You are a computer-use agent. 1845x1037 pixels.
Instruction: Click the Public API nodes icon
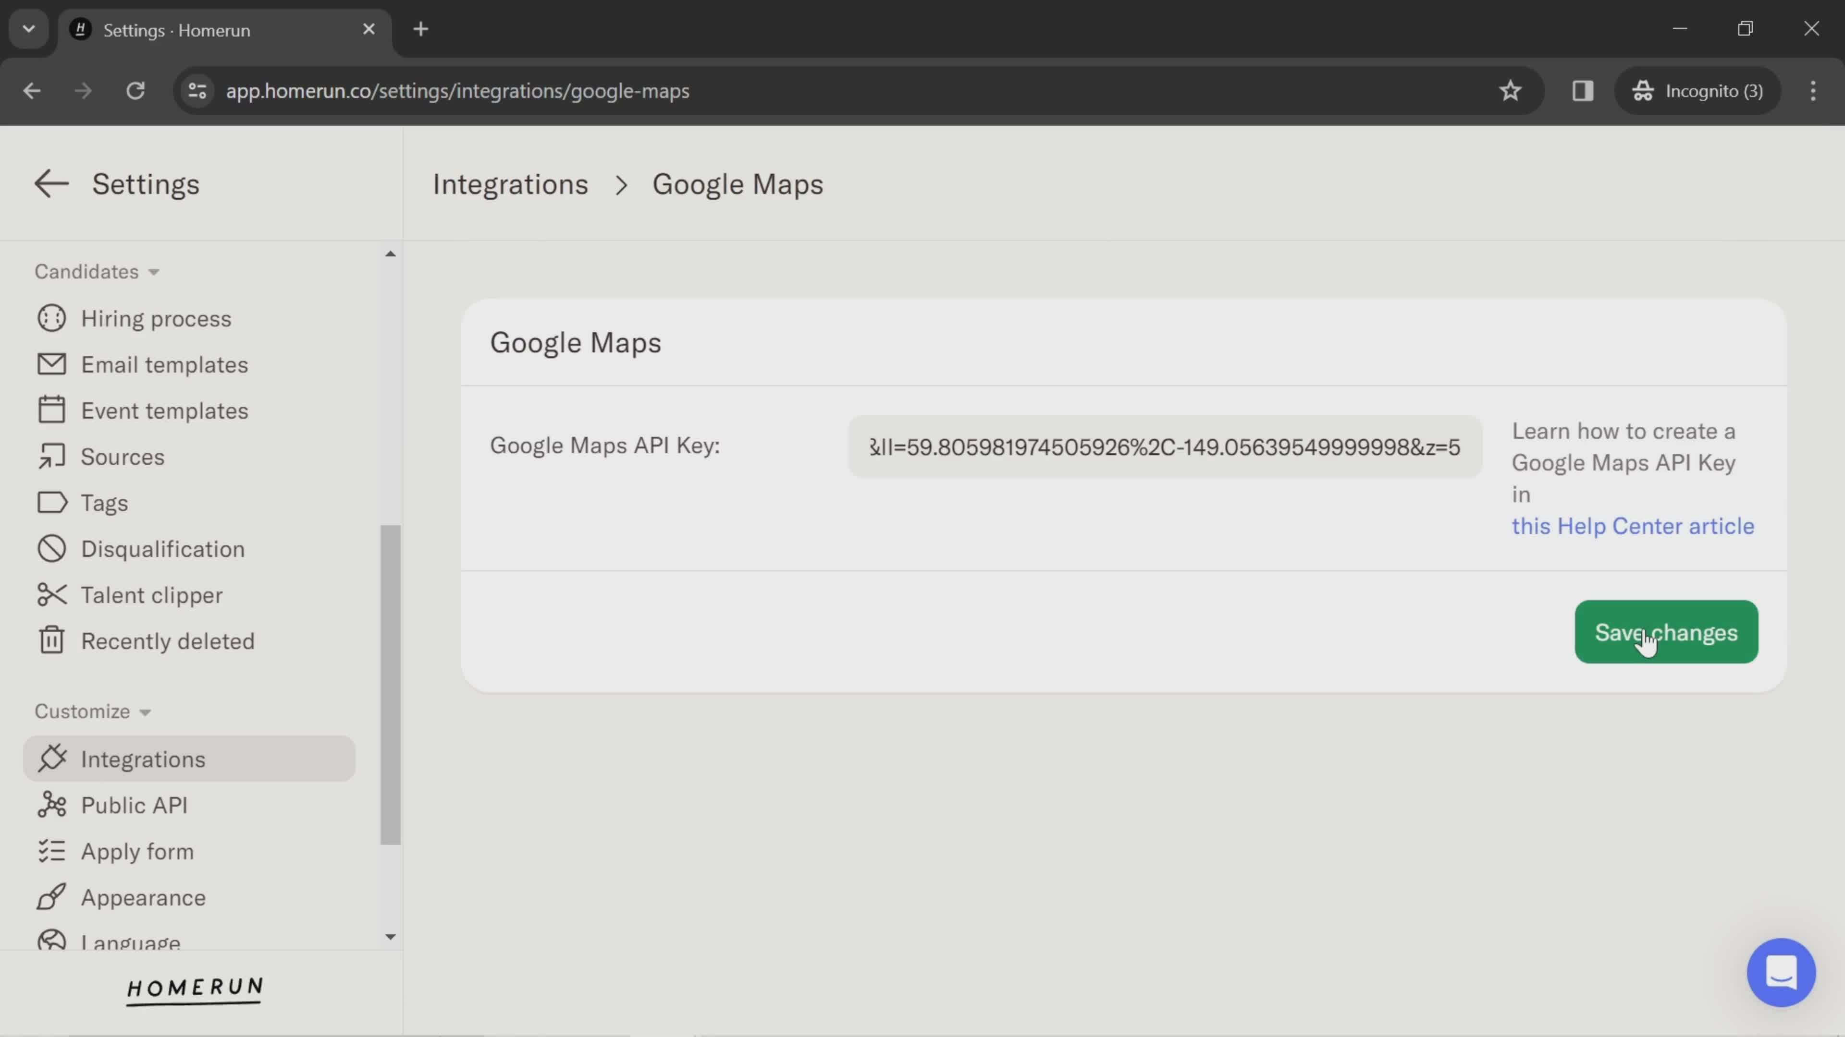(x=51, y=805)
